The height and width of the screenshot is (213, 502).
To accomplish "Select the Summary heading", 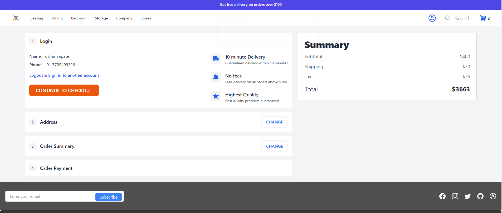I will (327, 45).
